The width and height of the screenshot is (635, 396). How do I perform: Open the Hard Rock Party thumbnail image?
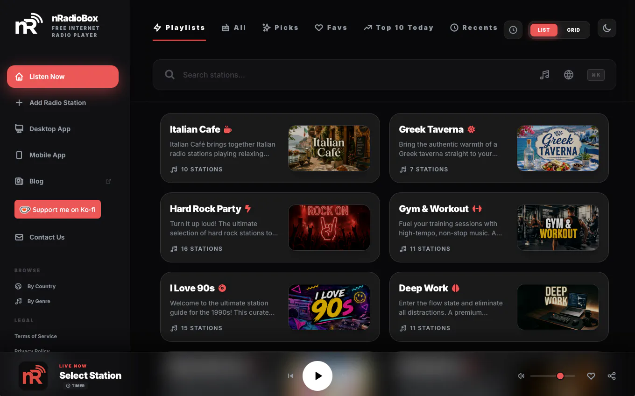(x=329, y=227)
